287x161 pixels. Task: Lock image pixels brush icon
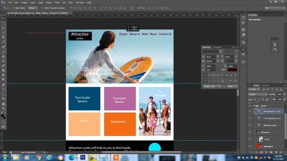coord(259,99)
